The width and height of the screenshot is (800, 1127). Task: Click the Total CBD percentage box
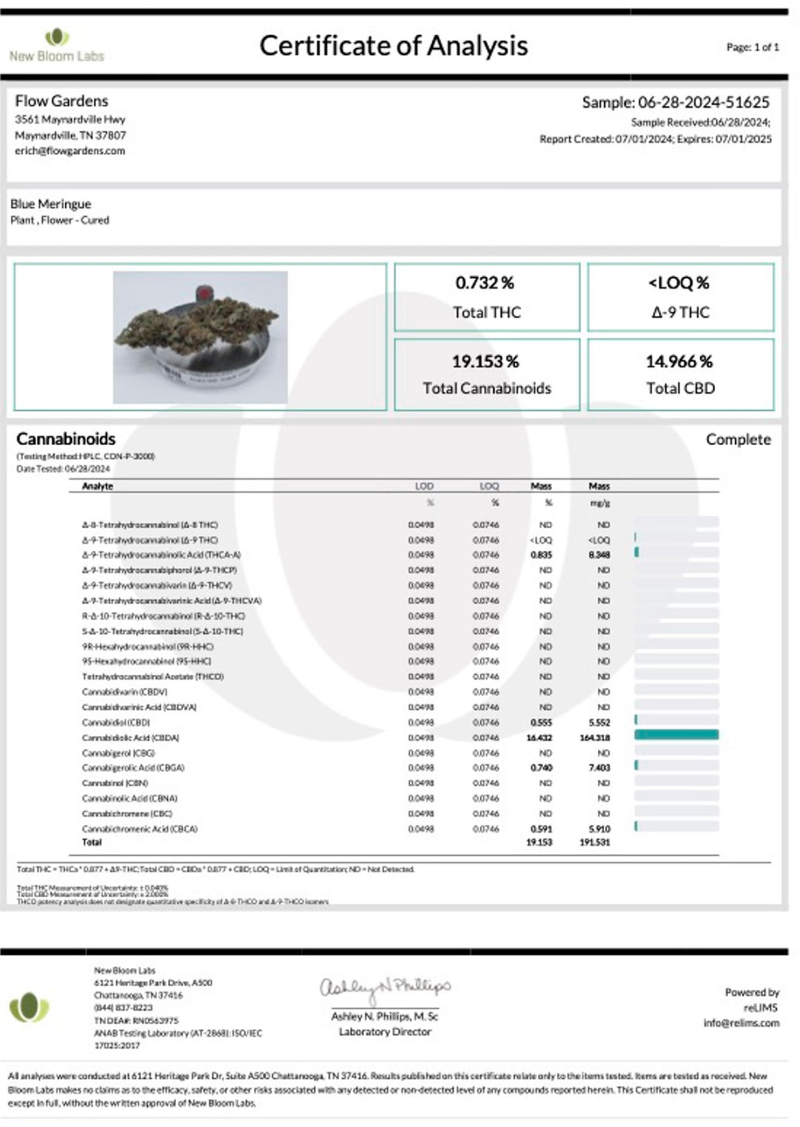681,374
